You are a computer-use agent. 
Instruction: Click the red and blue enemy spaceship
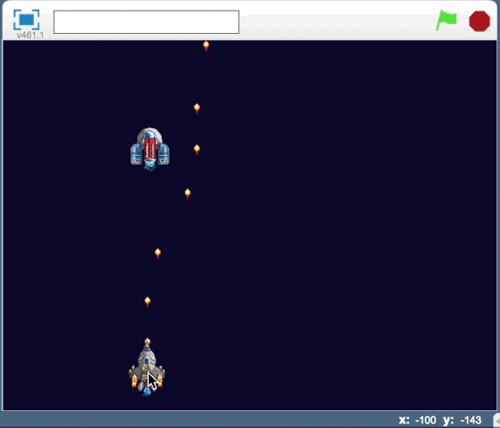tap(150, 149)
